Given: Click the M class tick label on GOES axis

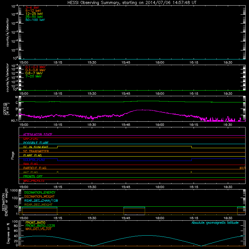Looking at the screenshot, I should (x=16, y=97).
